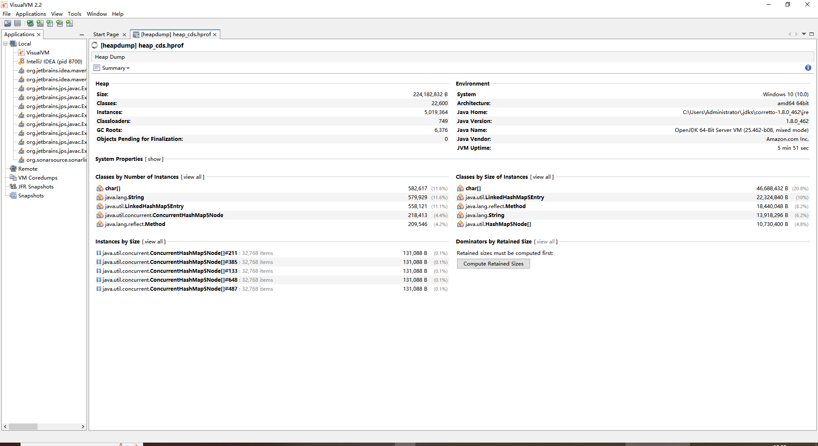Click the heapdump tab's icon
Image resolution: width=818 pixels, height=446 pixels.
[136, 34]
